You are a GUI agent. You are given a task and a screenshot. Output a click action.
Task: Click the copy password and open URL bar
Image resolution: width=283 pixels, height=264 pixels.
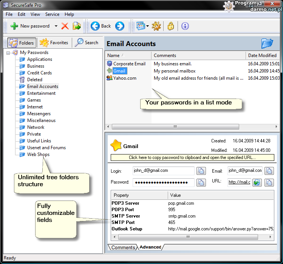point(192,157)
